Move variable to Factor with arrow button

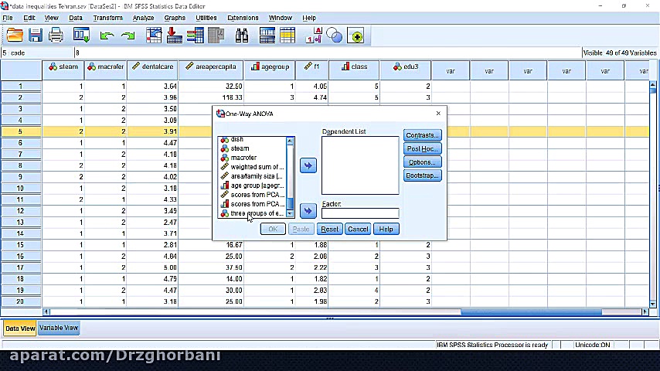pos(308,210)
